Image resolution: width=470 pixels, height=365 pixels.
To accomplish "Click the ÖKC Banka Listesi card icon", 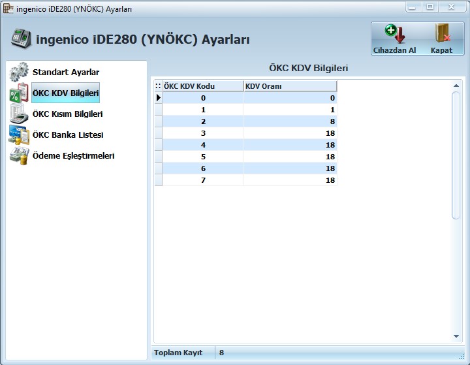I will coord(19,135).
